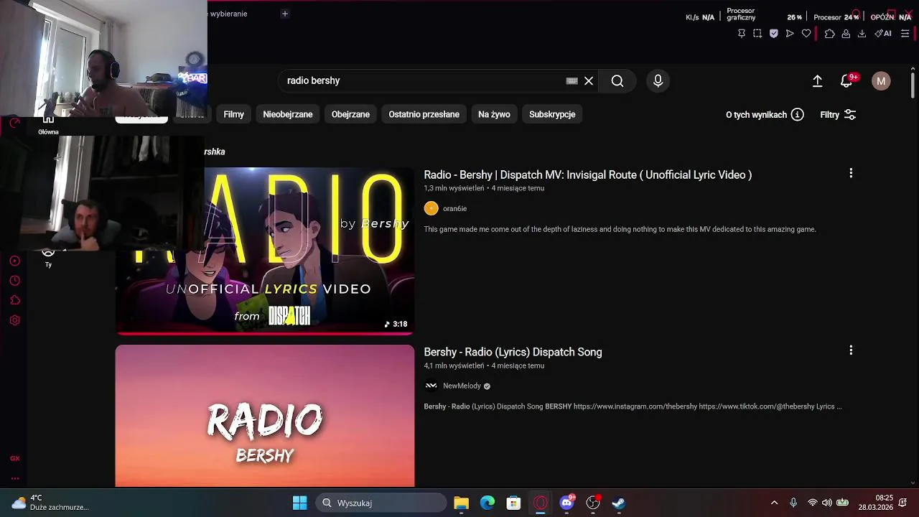Click the O tych wynikach button
Image resolution: width=919 pixels, height=517 pixels.
(x=764, y=115)
